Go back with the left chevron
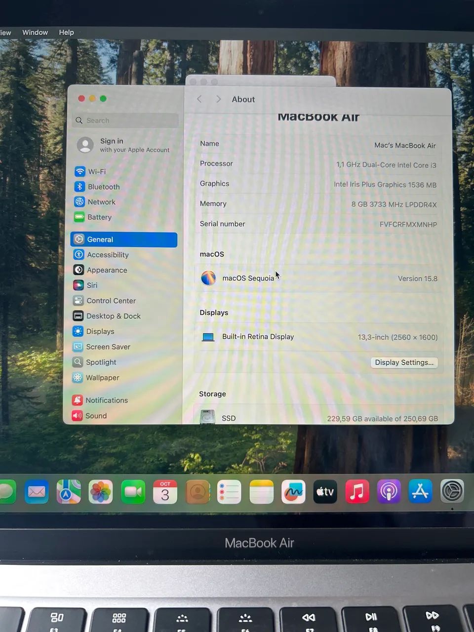This screenshot has height=632, width=474. [x=199, y=99]
